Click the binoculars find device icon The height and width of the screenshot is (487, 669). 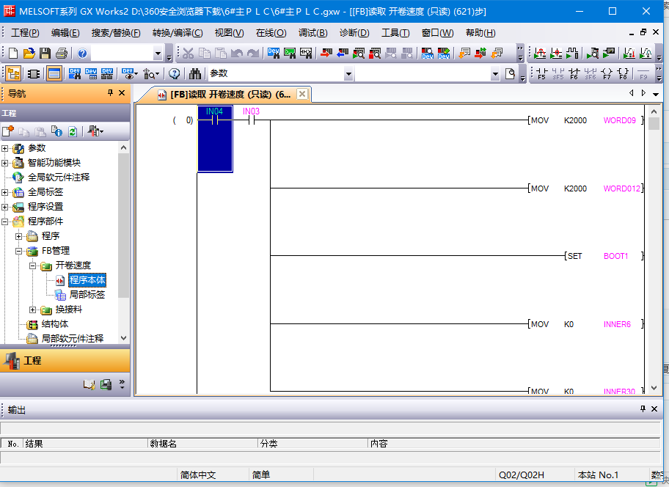point(194,73)
